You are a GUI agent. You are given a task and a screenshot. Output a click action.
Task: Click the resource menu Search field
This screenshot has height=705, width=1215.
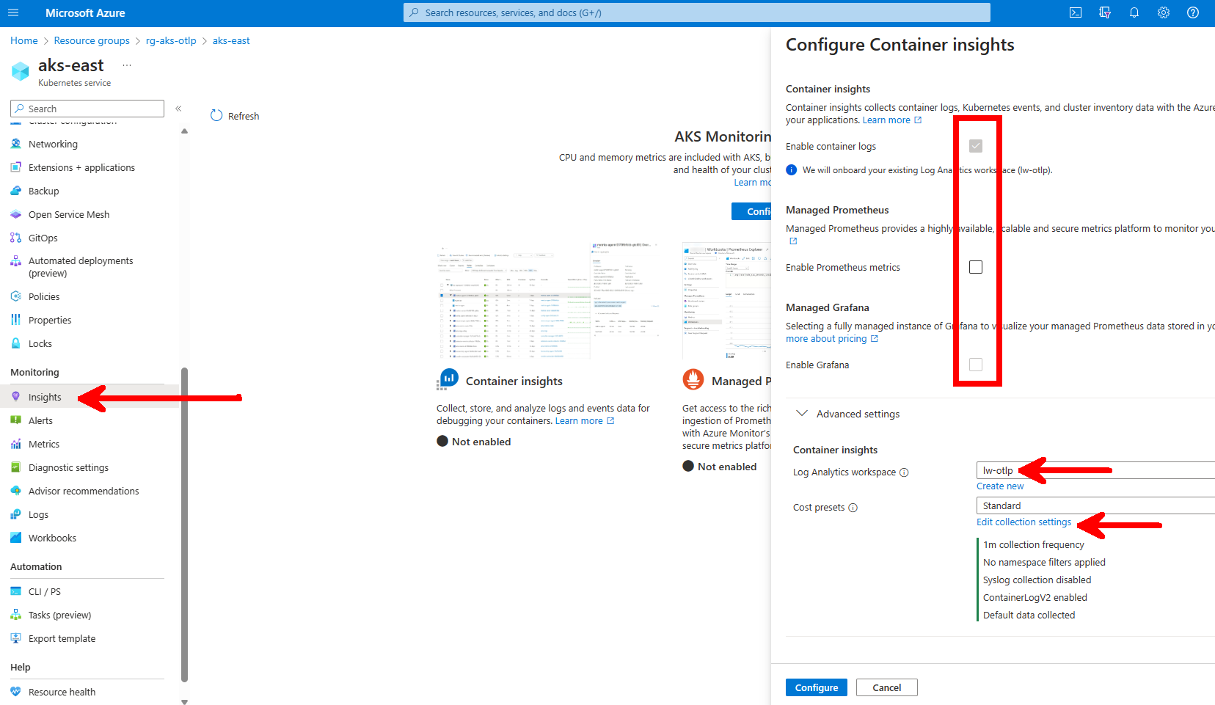coord(87,109)
